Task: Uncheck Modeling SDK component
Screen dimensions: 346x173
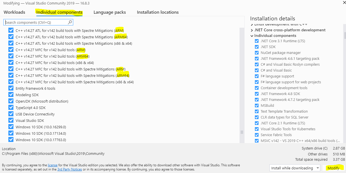Action: point(11,94)
